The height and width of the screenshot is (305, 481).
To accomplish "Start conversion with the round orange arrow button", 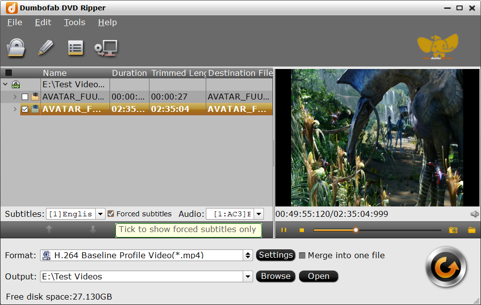I will 446,267.
